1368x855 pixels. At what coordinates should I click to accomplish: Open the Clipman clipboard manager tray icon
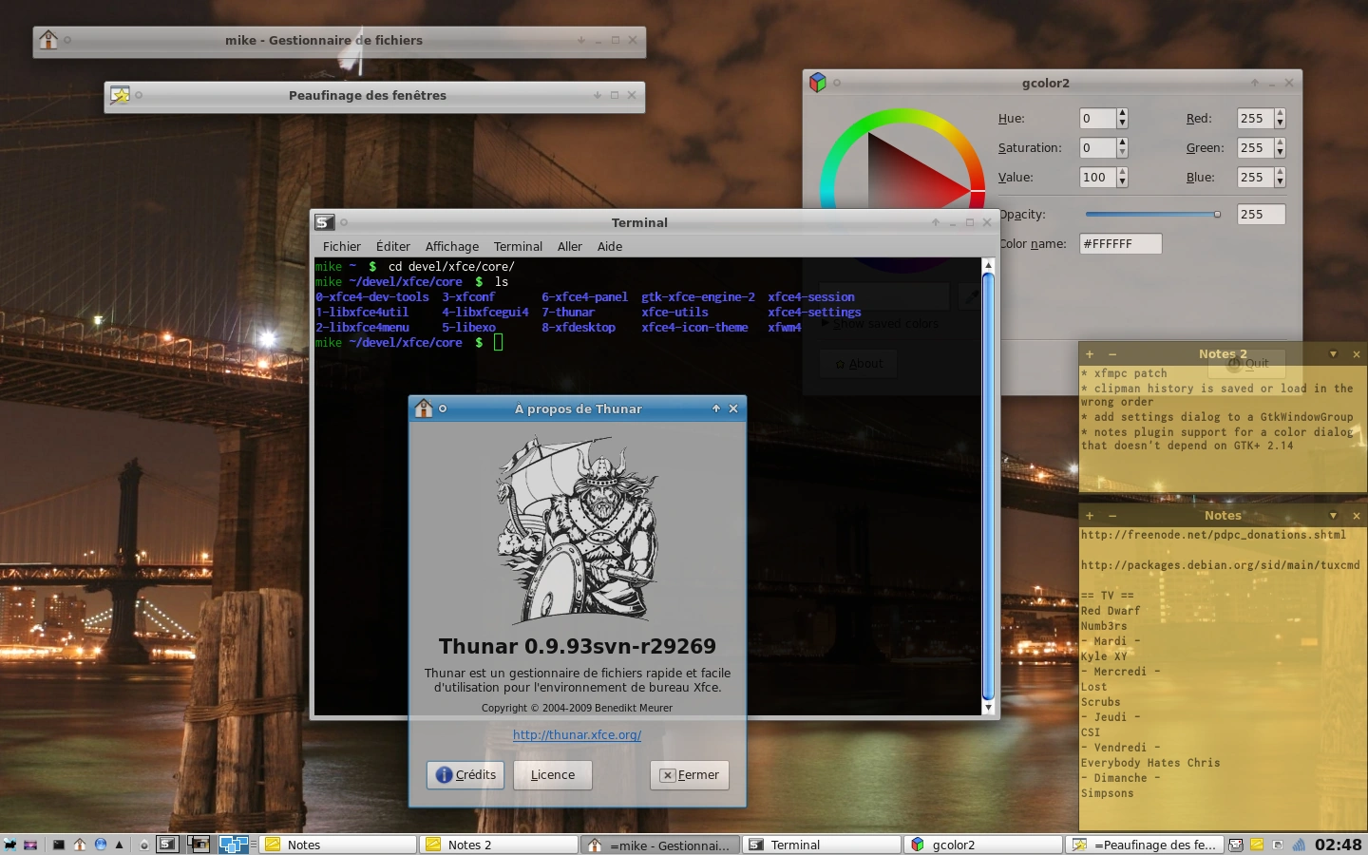[1278, 845]
